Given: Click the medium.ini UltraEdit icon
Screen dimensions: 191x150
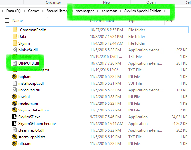Looking at the screenshot, I should 15,104.
